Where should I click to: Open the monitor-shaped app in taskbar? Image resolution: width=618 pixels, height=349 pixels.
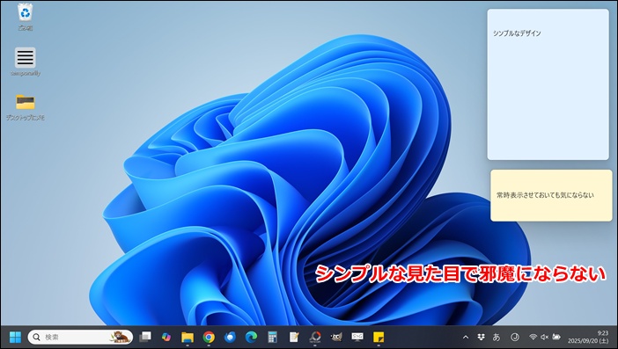point(357,337)
